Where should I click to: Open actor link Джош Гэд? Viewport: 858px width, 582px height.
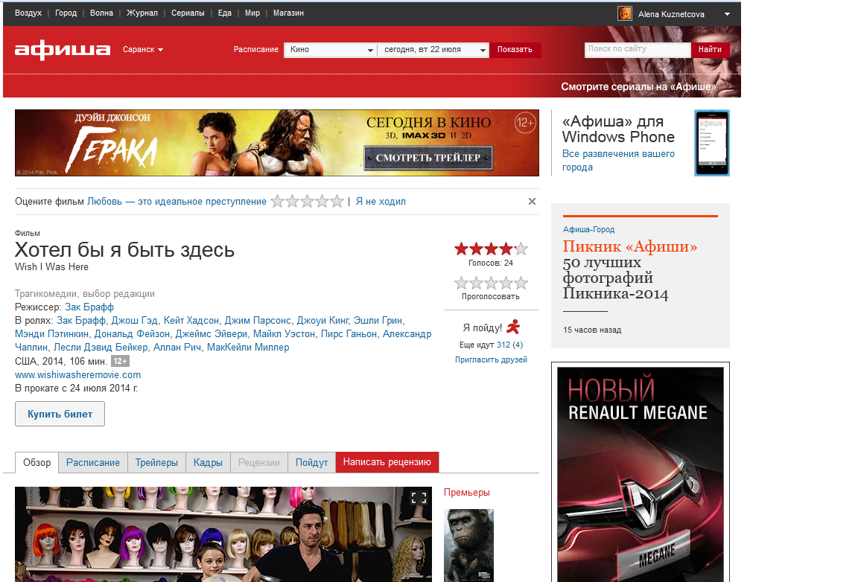pos(135,321)
